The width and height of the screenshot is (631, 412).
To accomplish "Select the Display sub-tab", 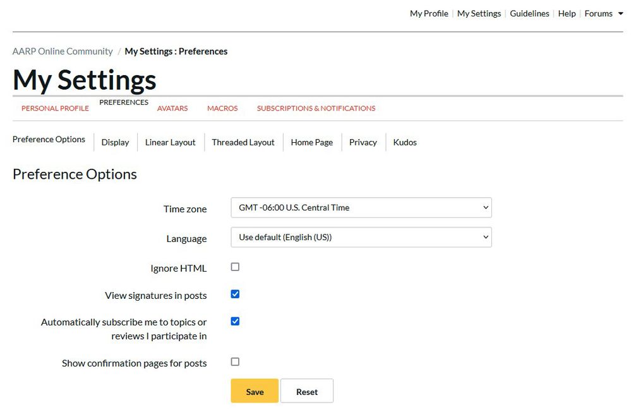I will coord(115,142).
